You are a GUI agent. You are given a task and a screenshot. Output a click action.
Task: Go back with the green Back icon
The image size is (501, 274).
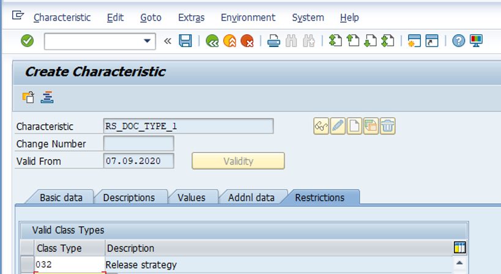(212, 41)
